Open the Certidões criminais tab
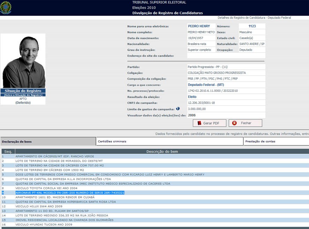Image resolution: width=309 pixels, height=229 pixels. [169, 142]
